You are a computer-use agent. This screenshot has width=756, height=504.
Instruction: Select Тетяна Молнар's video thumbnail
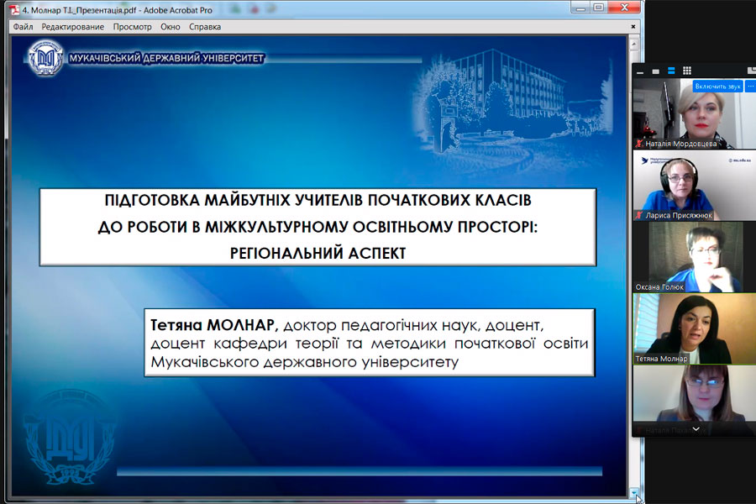695,329
